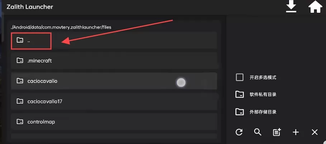Open the search magnifier icon
The width and height of the screenshot is (326, 144).
tap(258, 132)
